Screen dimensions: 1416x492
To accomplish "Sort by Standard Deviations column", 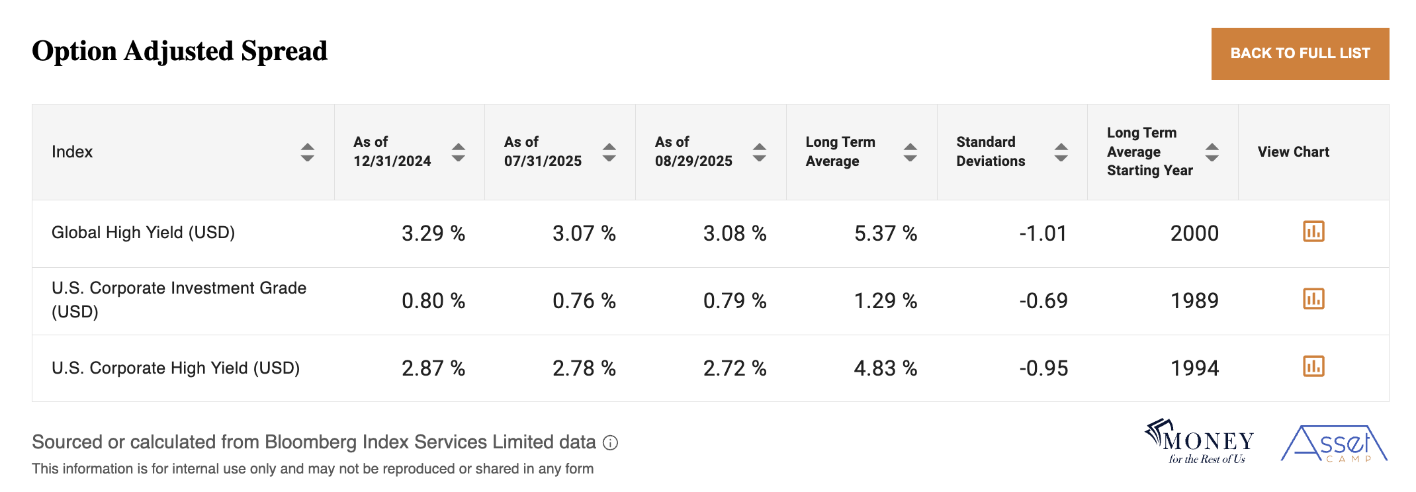I will (1061, 152).
